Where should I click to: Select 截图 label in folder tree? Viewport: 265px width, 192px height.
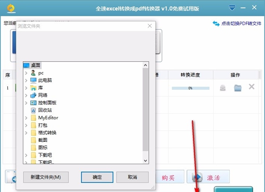[x=42, y=140]
